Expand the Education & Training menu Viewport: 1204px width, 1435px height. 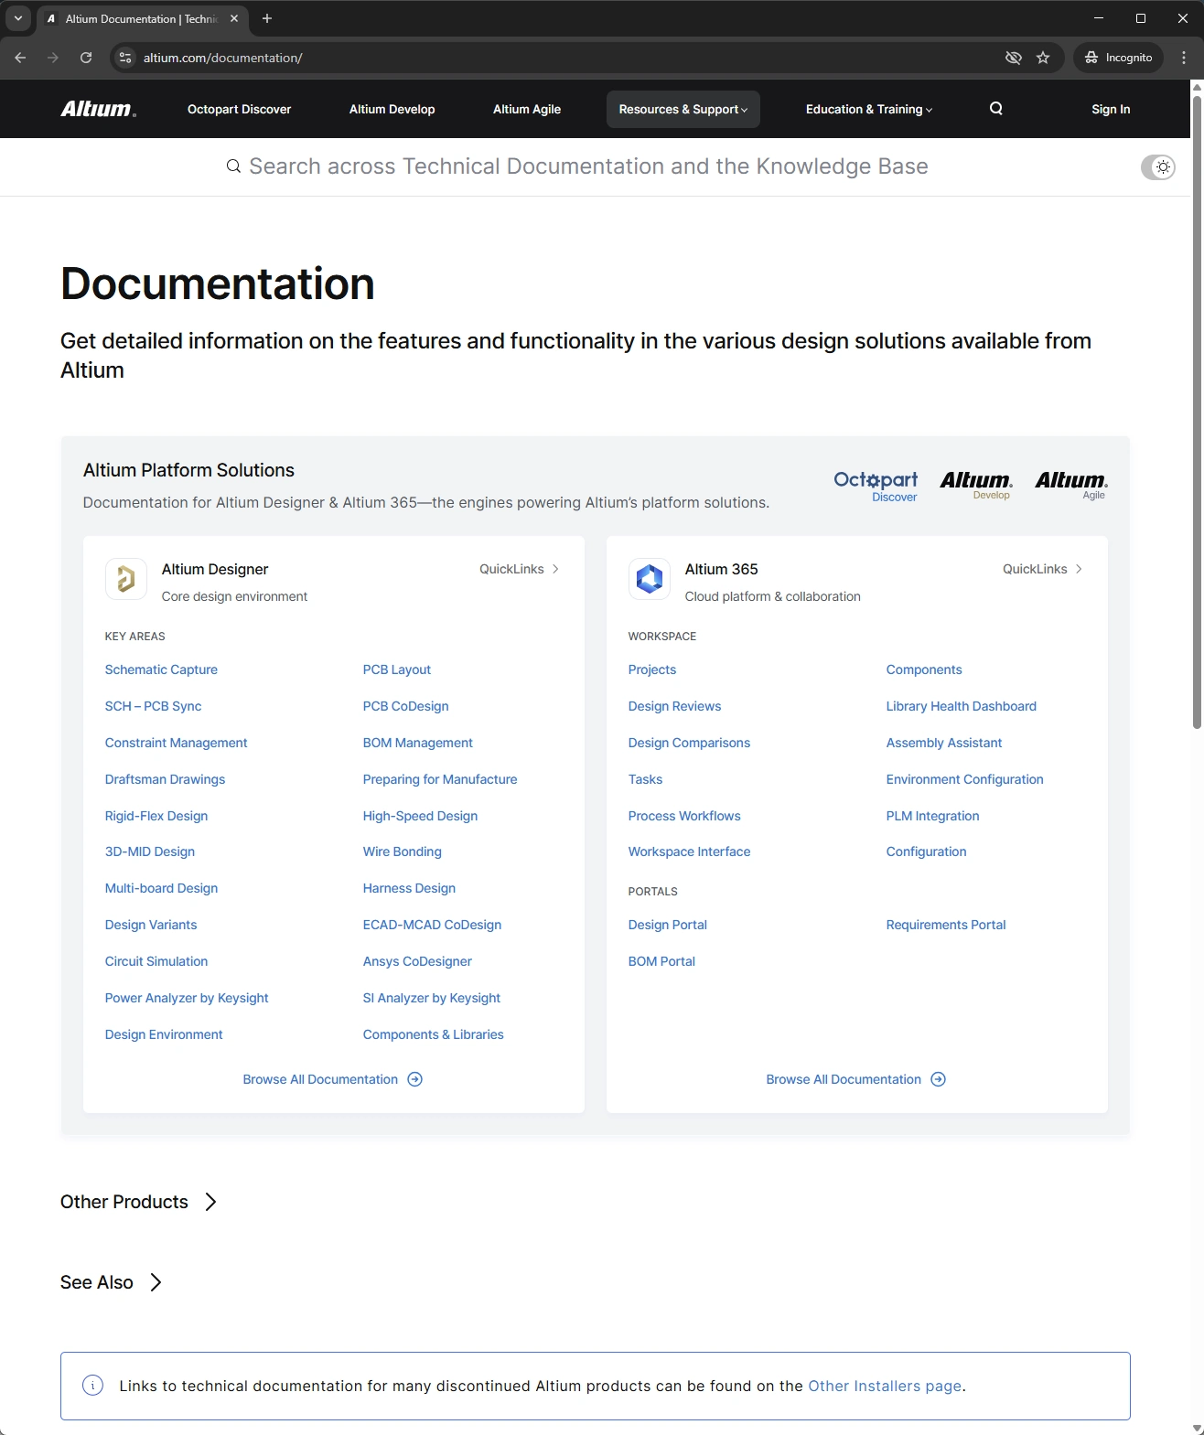tap(869, 109)
